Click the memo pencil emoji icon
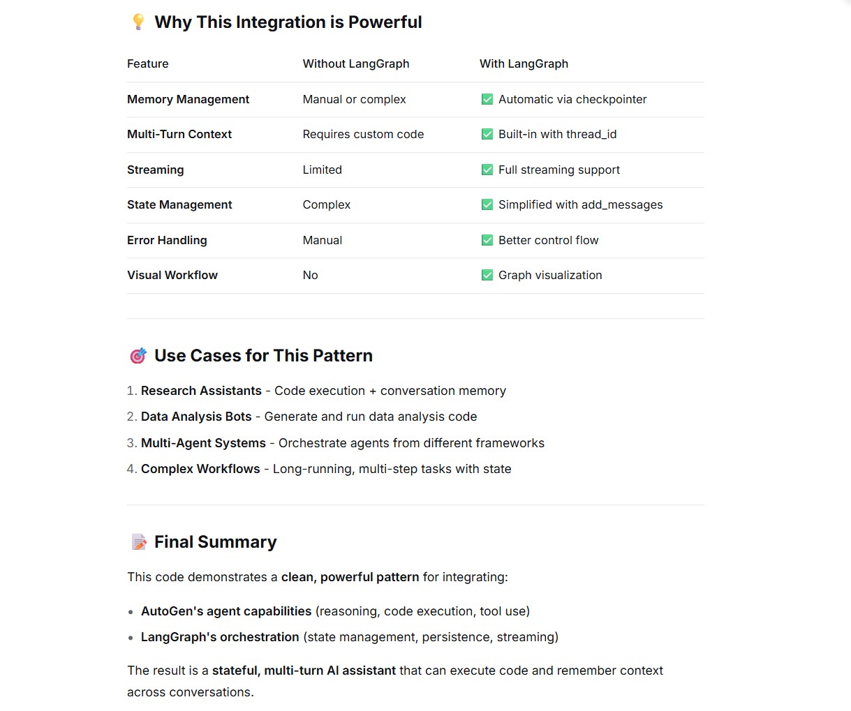Screen dimensions: 851x711 [x=139, y=542]
